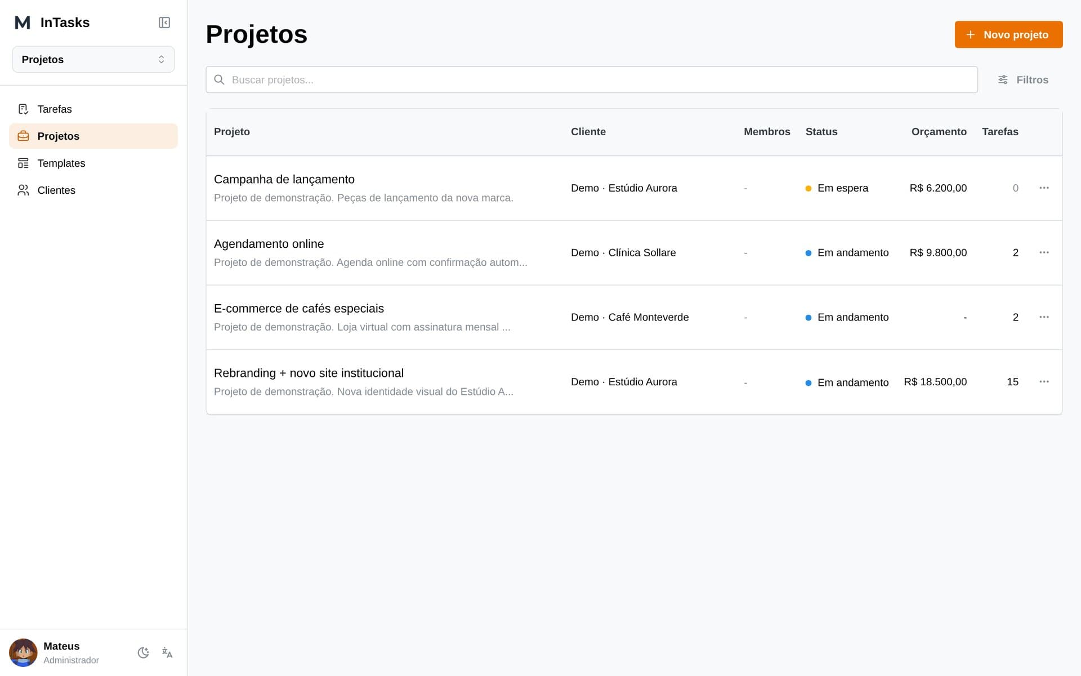Click the Em espera status
The image size is (1081, 676).
tap(837, 188)
